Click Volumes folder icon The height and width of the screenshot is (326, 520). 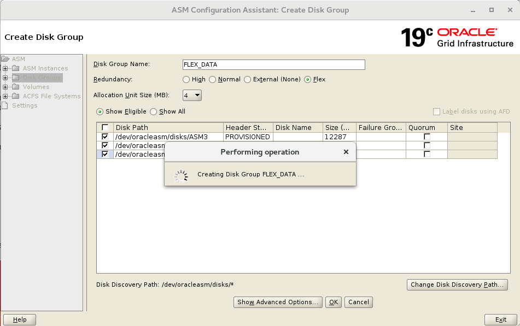pos(16,87)
